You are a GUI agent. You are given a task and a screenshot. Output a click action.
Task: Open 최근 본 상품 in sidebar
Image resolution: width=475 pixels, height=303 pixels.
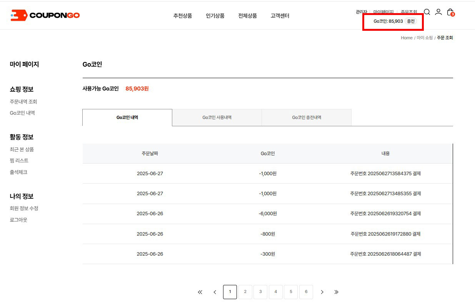pos(22,149)
